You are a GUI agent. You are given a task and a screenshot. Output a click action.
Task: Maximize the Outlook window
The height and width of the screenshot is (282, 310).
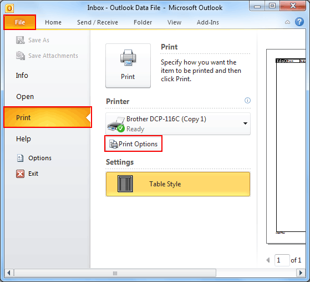[x=272, y=6]
